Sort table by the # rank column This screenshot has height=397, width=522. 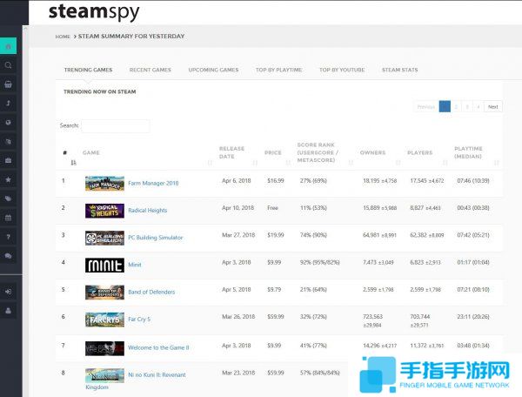pyautogui.click(x=68, y=153)
